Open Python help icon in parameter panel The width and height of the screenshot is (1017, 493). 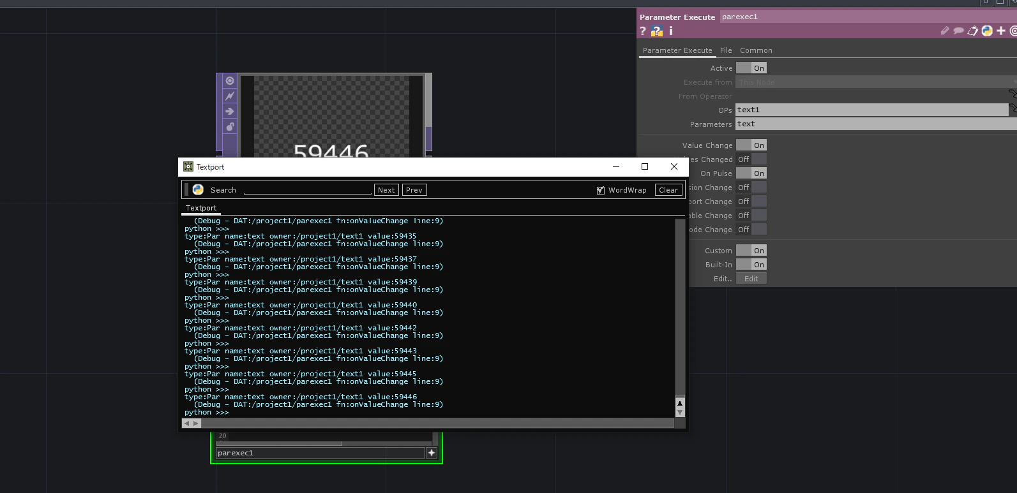click(657, 31)
